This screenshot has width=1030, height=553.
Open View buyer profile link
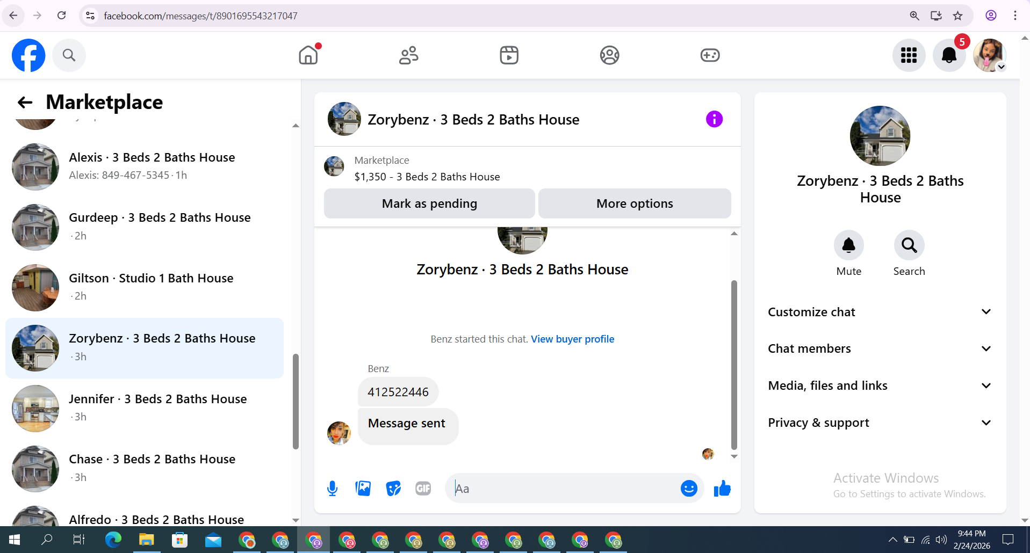pyautogui.click(x=572, y=339)
